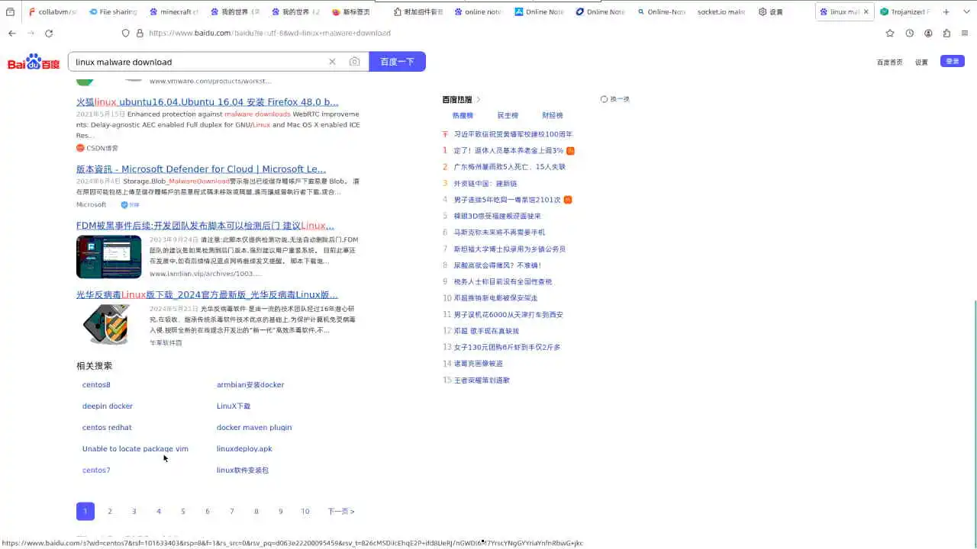977x549 pixels.
Task: Open the Firefox View icon at the tab bar start
Action: coord(10,12)
